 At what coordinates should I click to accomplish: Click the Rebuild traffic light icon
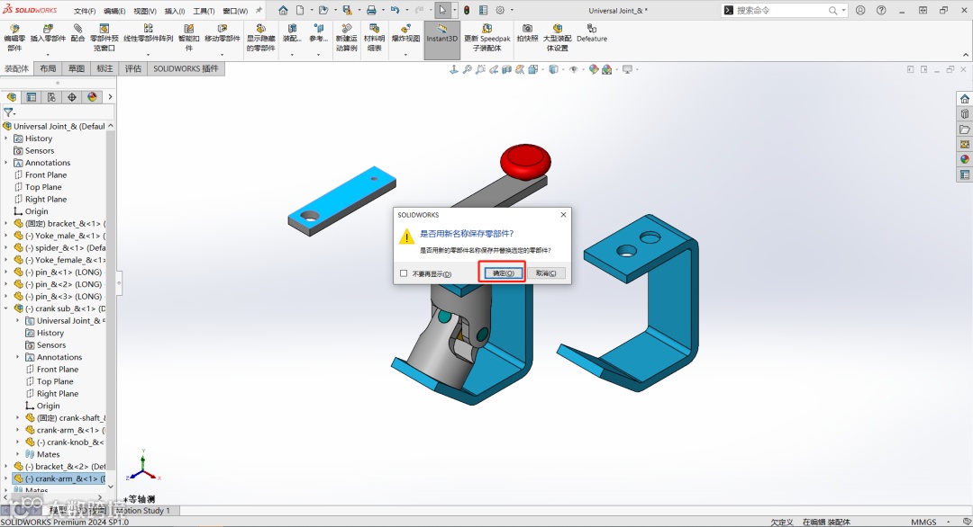pos(466,10)
